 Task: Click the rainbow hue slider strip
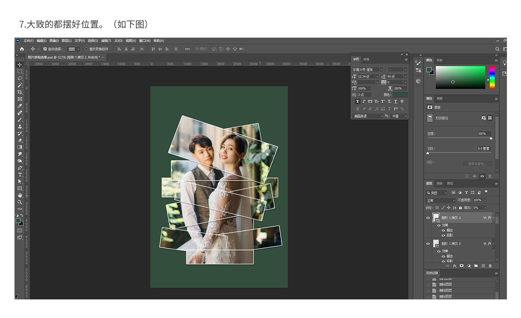(492, 77)
